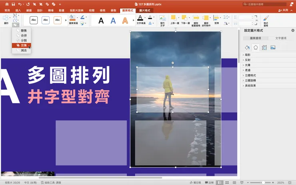This screenshot has height=185, width=296.
Task: Toggle the merge shapes dropdown button
Action: tap(16, 25)
